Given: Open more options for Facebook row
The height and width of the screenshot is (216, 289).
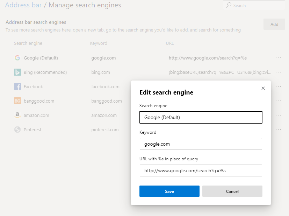Looking at the screenshot, I should coord(278,86).
